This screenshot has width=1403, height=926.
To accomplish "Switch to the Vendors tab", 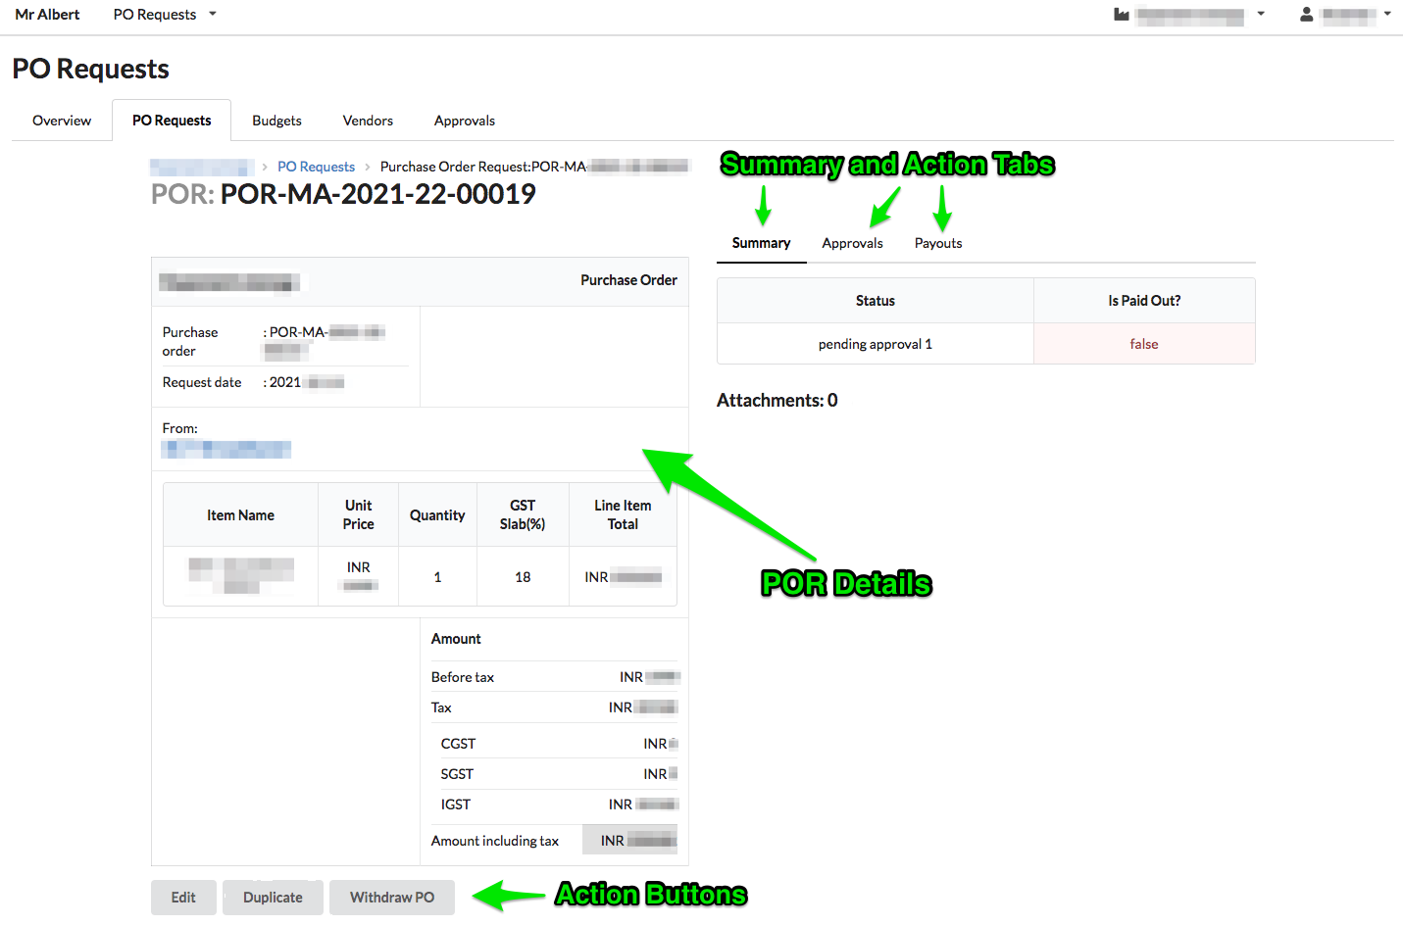I will 367,120.
